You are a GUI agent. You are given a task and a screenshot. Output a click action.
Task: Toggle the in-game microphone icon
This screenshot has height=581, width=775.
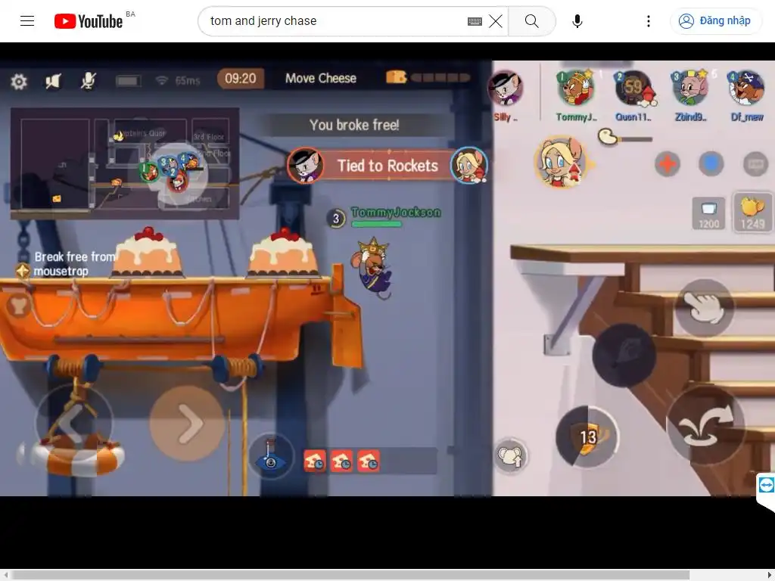pos(88,80)
